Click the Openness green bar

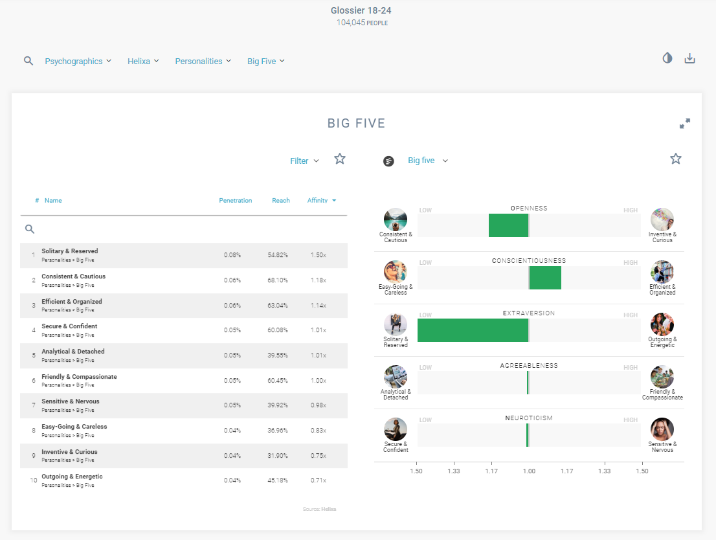point(509,225)
